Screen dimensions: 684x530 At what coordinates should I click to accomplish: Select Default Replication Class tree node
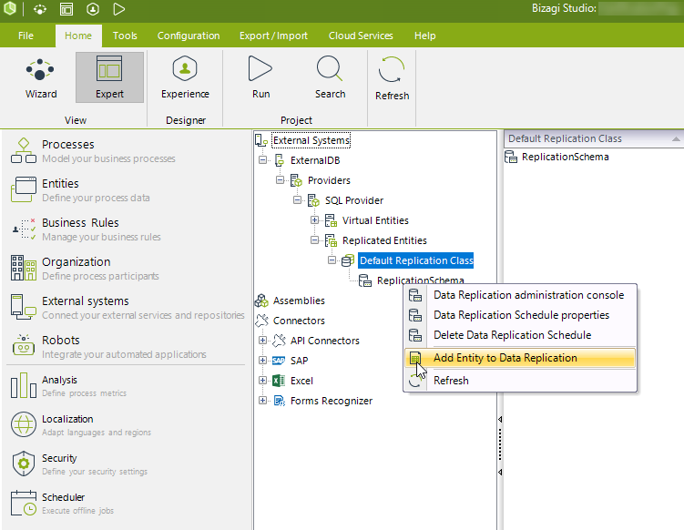pos(416,260)
